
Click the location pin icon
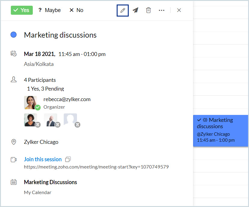click(14, 142)
